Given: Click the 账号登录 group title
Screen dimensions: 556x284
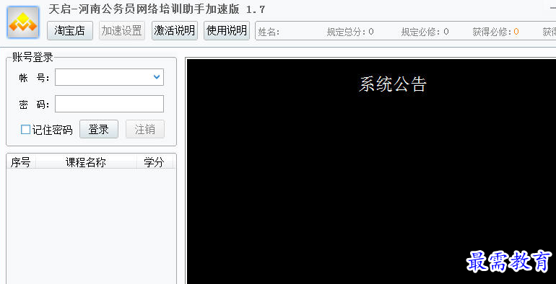Looking at the screenshot, I should point(32,58).
